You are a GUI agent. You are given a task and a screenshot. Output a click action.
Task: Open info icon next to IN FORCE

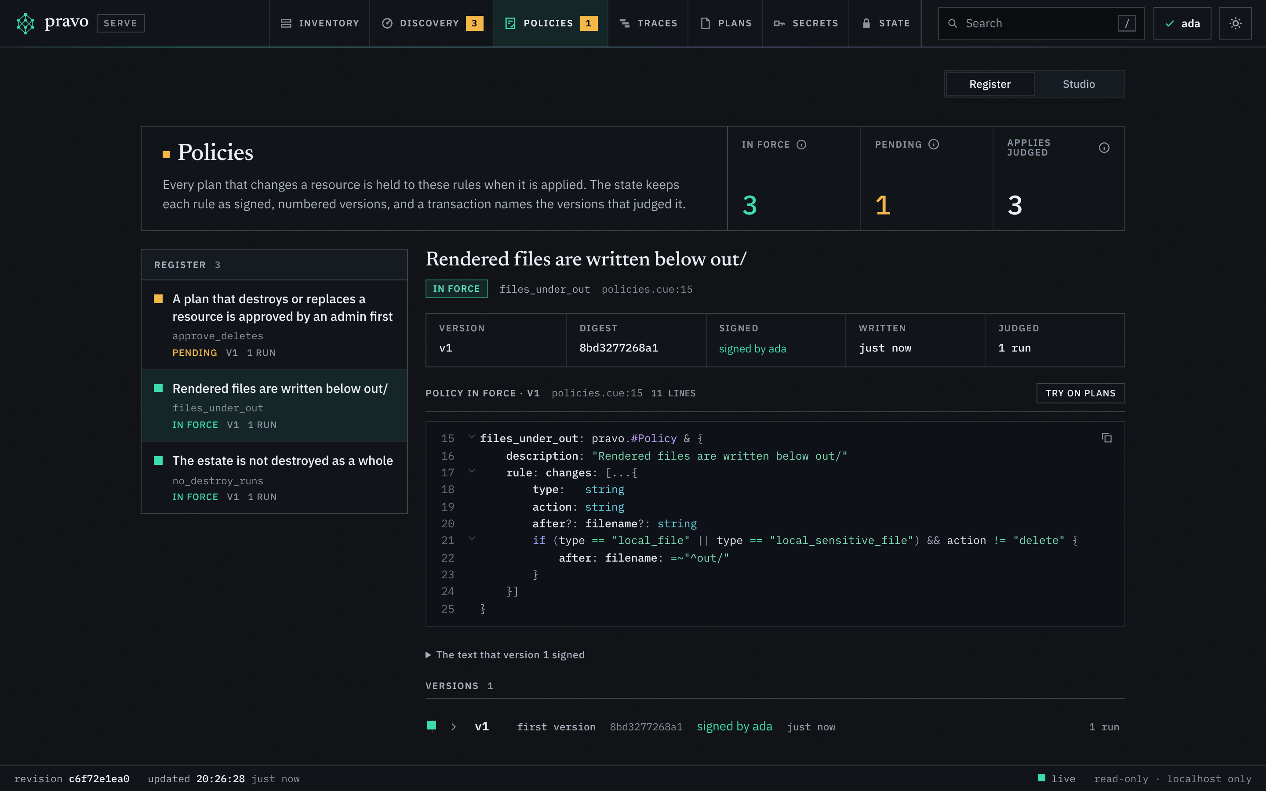801,145
